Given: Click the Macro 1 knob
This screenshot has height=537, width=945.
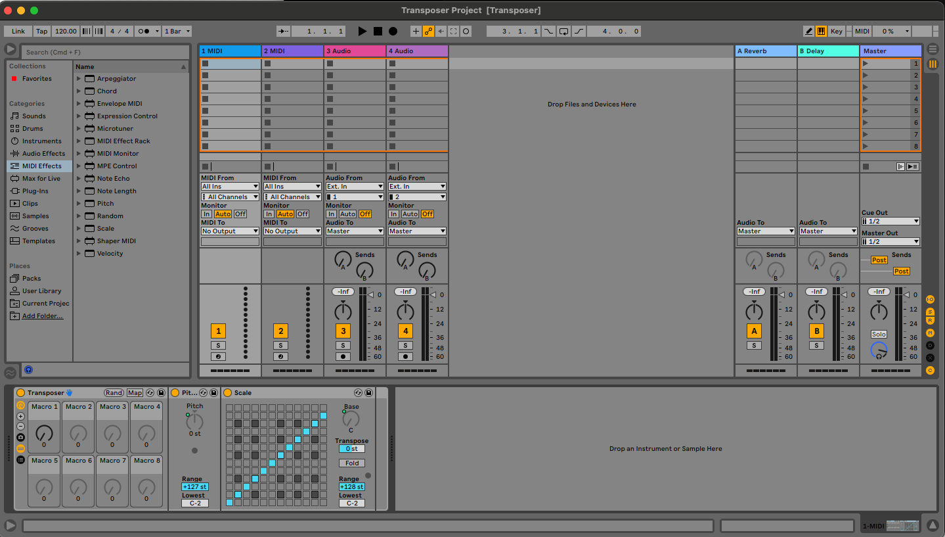Looking at the screenshot, I should [x=44, y=432].
